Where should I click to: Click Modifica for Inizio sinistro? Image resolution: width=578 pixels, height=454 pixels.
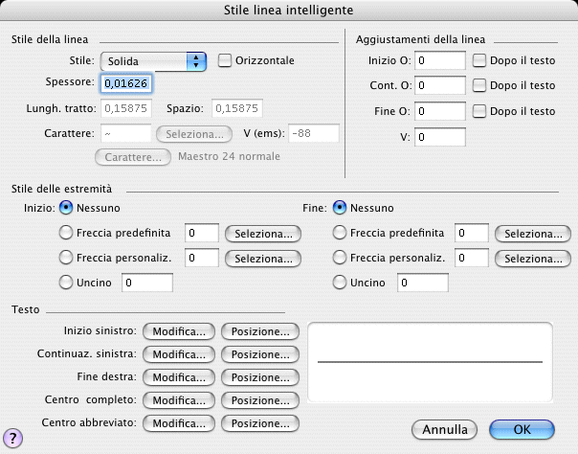178,331
